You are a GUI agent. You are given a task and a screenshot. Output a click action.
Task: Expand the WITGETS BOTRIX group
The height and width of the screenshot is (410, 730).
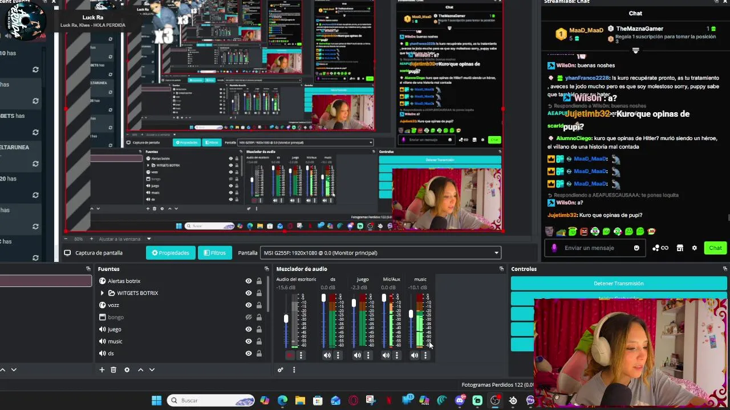coord(102,293)
